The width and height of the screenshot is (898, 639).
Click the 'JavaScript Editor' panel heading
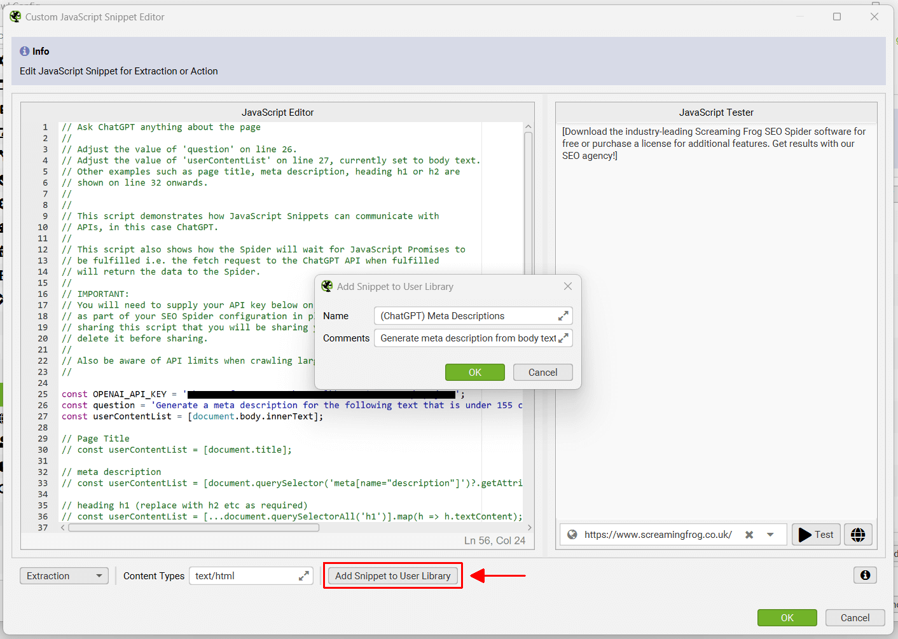277,113
